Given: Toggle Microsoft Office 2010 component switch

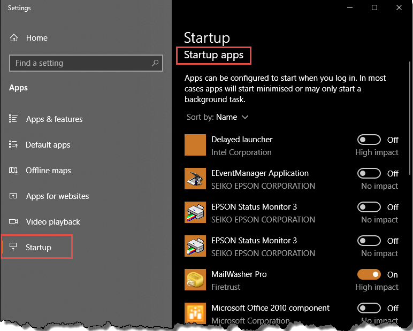Looking at the screenshot, I should 369,308.
